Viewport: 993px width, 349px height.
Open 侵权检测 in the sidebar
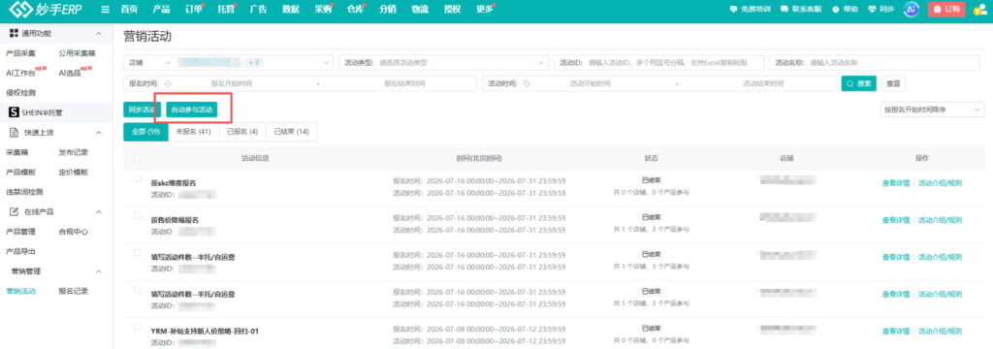pos(21,92)
